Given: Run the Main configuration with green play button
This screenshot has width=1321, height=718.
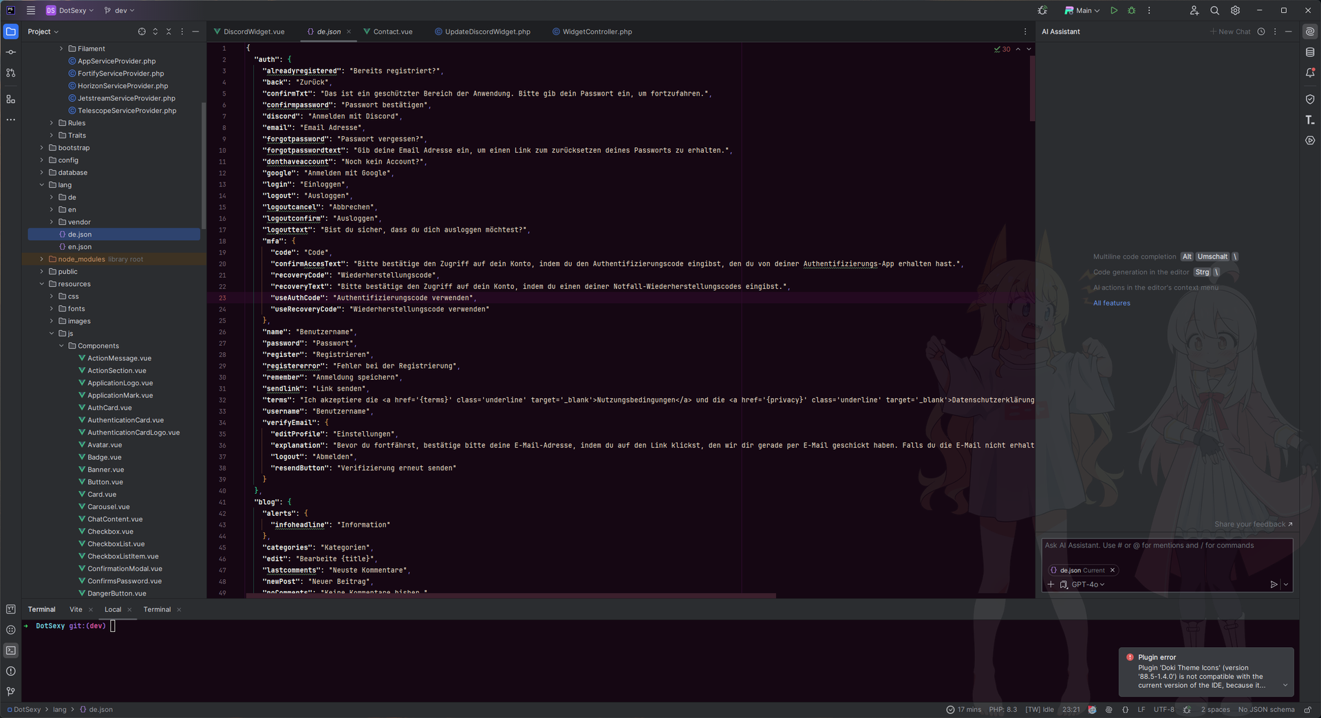Looking at the screenshot, I should 1114,10.
